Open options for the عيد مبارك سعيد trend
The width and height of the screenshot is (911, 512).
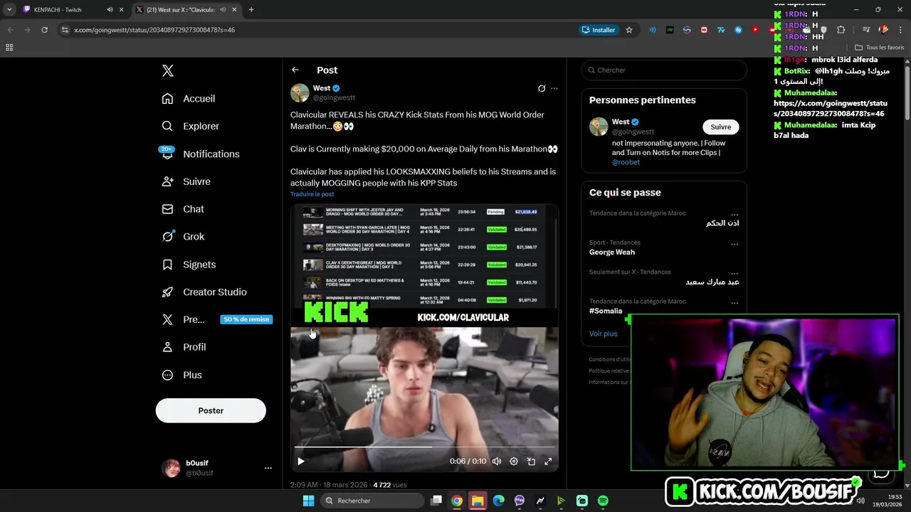tap(734, 273)
